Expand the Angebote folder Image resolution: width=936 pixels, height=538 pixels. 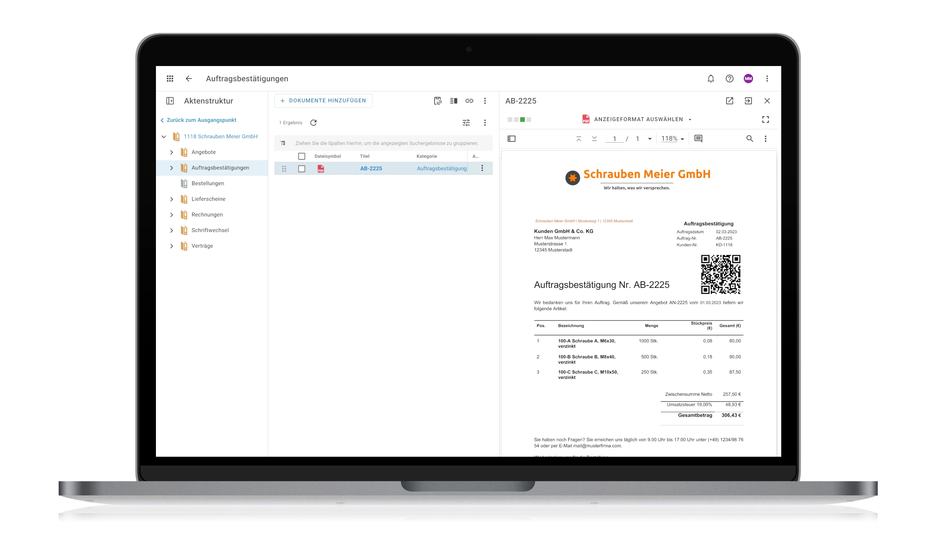click(171, 152)
